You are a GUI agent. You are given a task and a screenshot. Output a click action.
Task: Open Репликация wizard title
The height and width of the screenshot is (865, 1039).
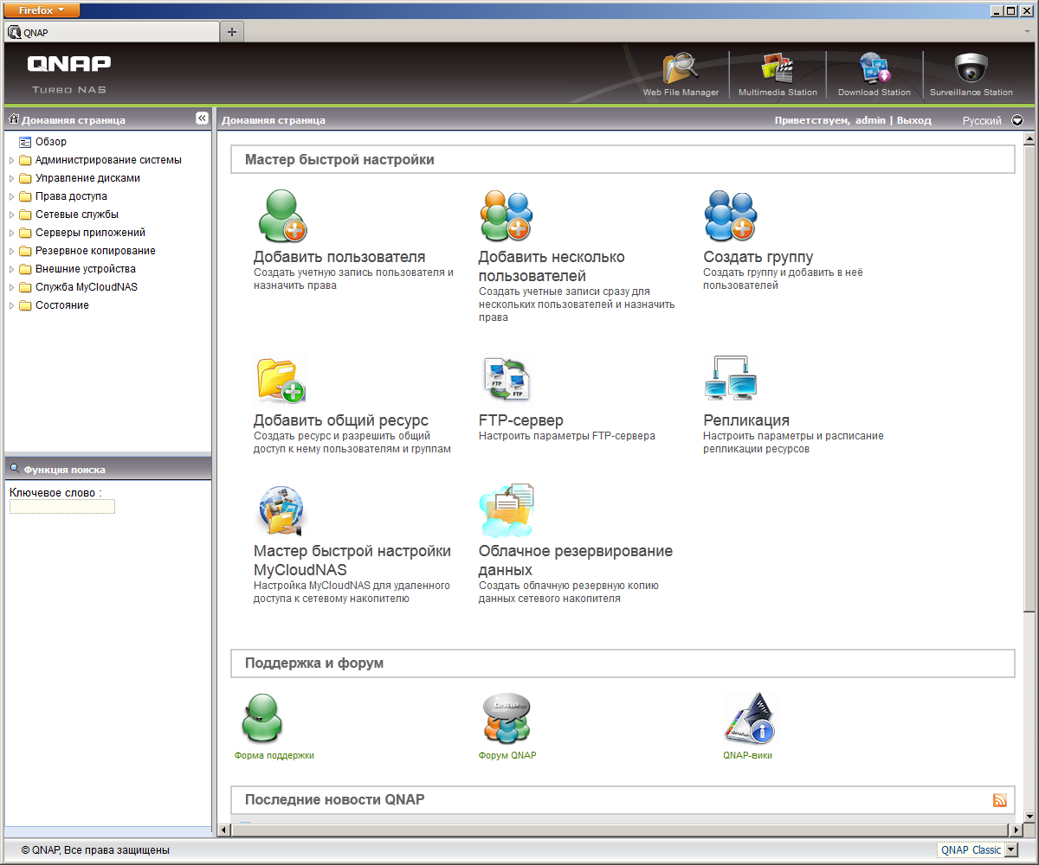click(x=746, y=420)
